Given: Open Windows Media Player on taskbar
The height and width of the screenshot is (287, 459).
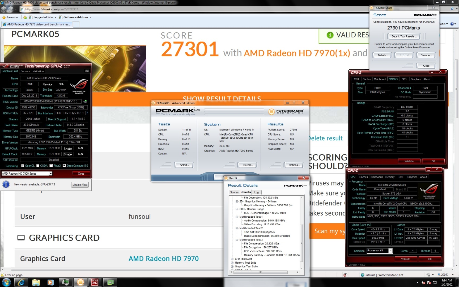Looking at the screenshot, I should point(50,282).
